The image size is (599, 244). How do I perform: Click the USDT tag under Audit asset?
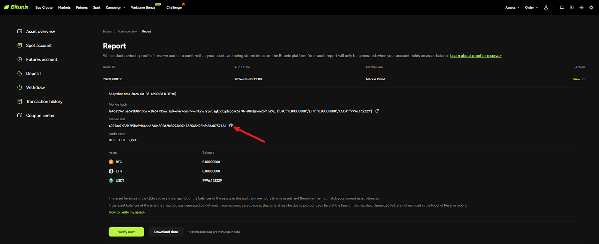[134, 140]
